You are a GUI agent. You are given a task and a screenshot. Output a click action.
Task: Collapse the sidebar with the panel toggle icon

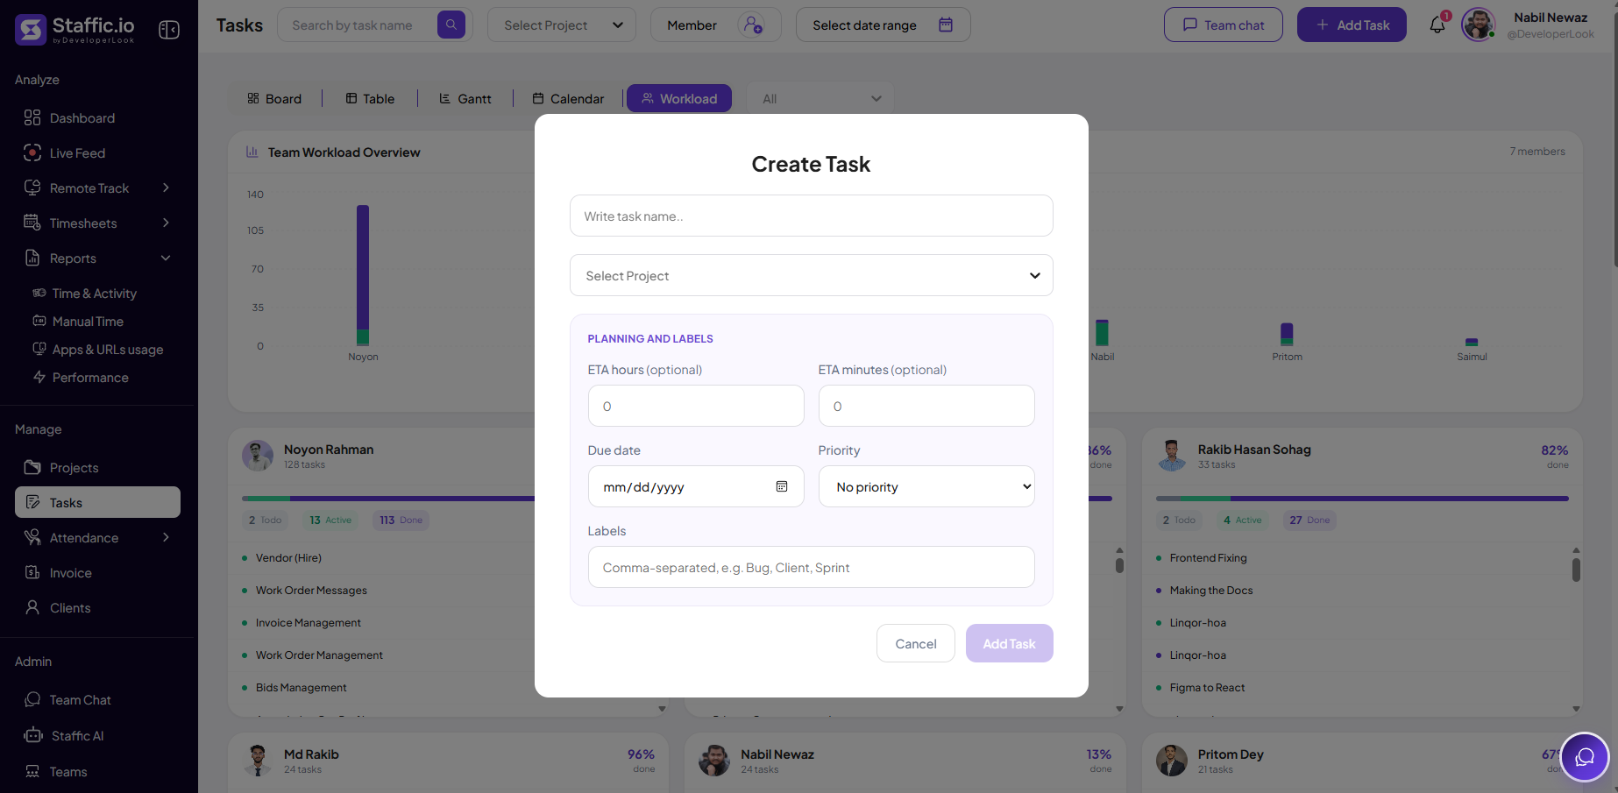coord(169,30)
